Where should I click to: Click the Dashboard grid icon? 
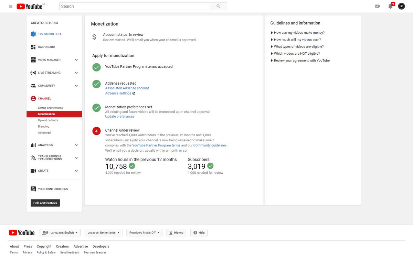(x=33, y=47)
